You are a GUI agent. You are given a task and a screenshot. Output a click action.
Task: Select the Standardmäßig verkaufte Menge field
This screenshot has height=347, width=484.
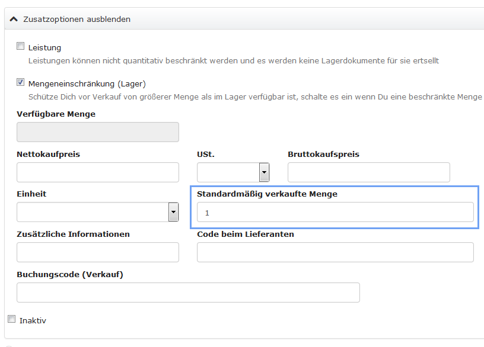tap(335, 212)
